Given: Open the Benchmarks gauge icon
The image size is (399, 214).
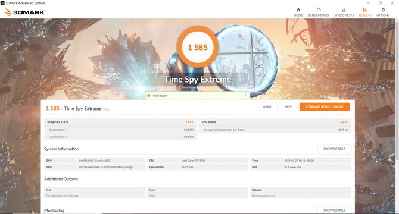Looking at the screenshot, I should (319, 10).
